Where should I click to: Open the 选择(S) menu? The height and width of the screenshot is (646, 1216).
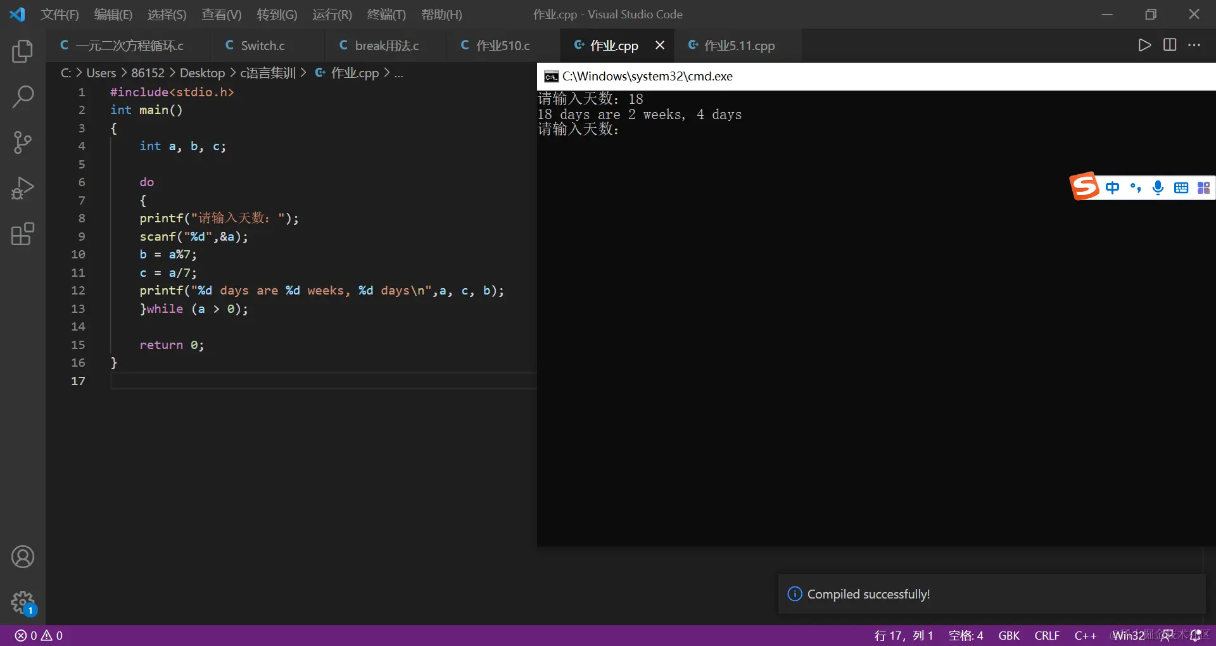pyautogui.click(x=167, y=14)
